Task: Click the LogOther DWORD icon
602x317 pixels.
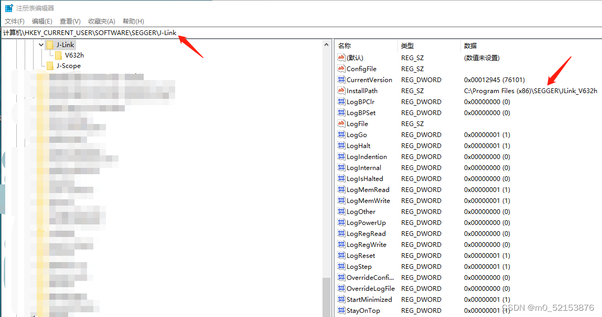Action: [341, 211]
